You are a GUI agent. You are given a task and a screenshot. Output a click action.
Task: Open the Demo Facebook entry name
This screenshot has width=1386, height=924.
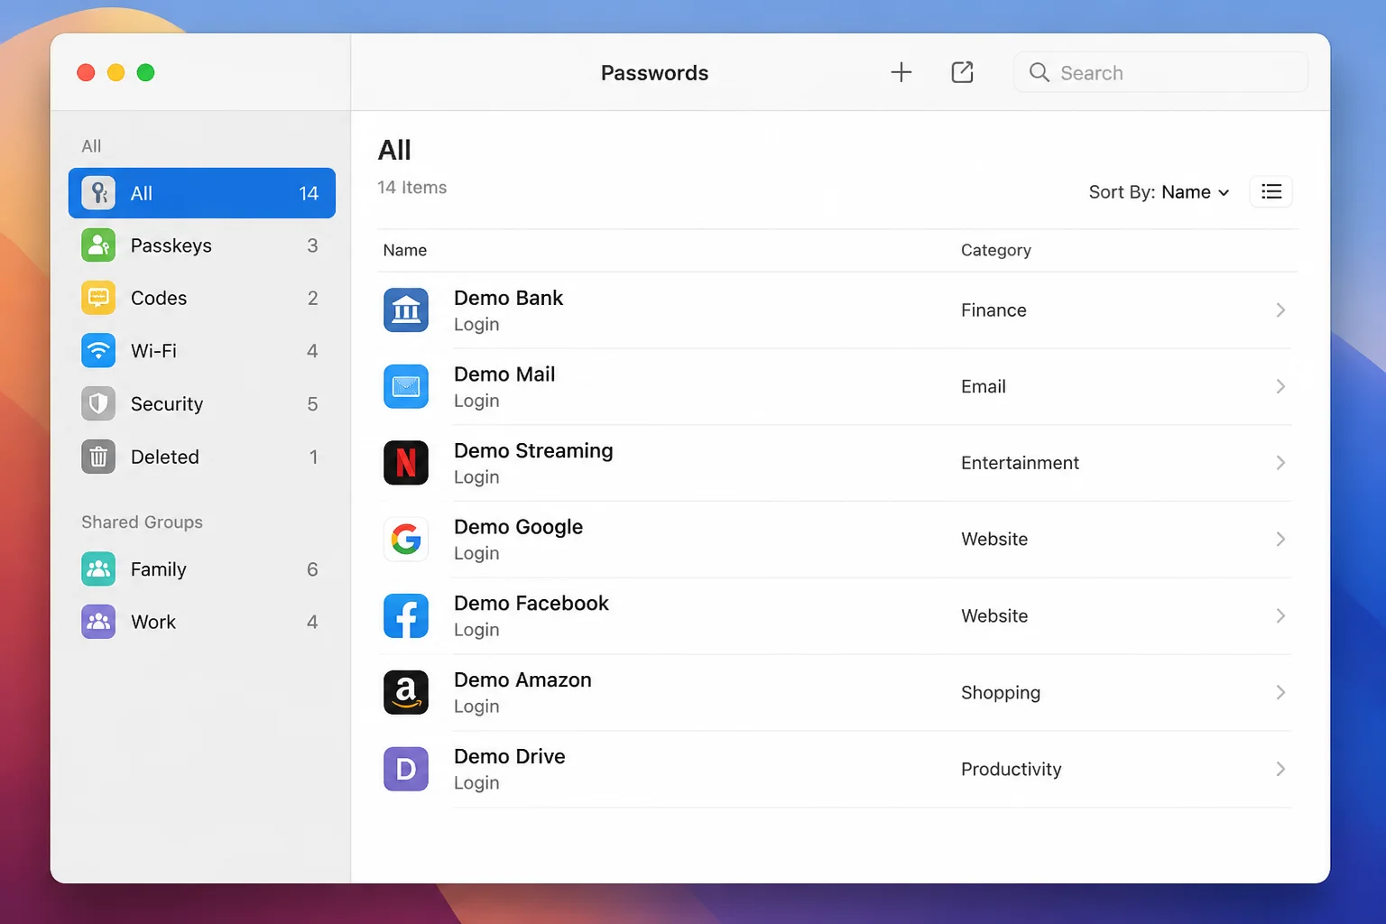[x=531, y=604]
